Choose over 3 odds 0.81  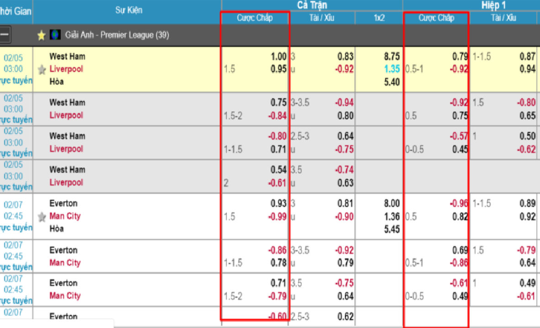click(345, 203)
